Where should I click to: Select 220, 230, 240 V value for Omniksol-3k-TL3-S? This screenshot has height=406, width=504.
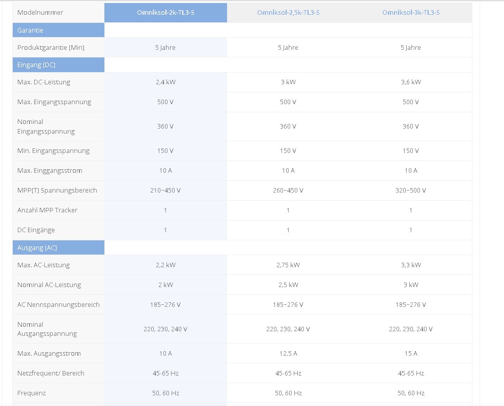point(411,329)
